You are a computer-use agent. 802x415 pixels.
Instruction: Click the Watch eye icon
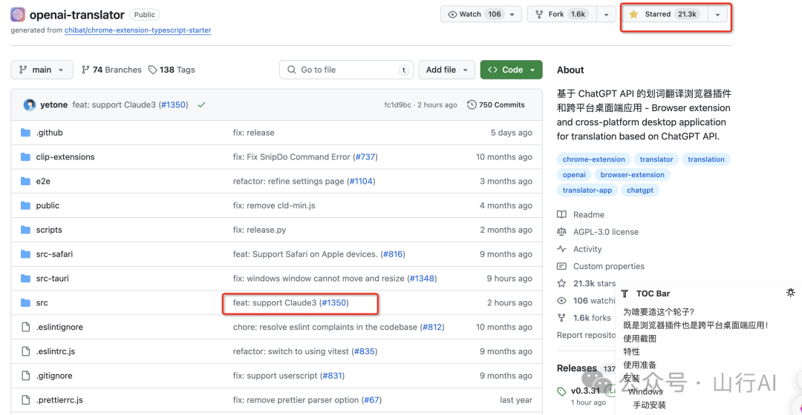(452, 14)
